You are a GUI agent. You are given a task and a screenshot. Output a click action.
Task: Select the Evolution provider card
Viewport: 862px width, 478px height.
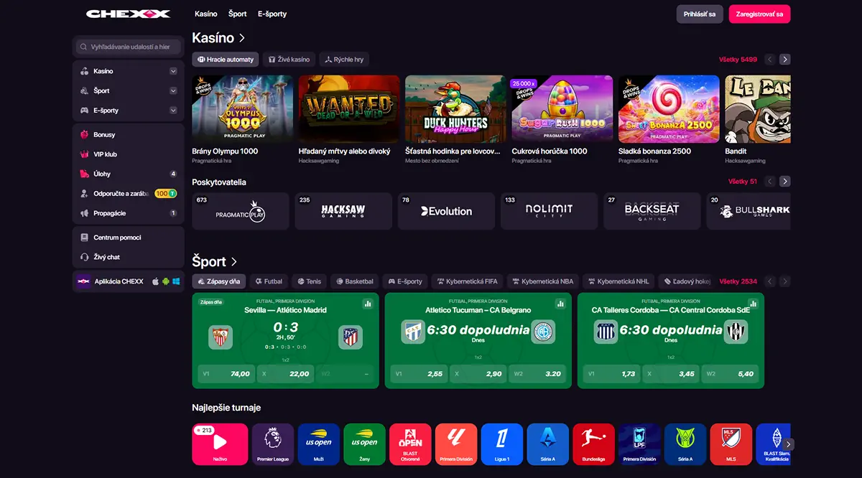click(x=446, y=211)
